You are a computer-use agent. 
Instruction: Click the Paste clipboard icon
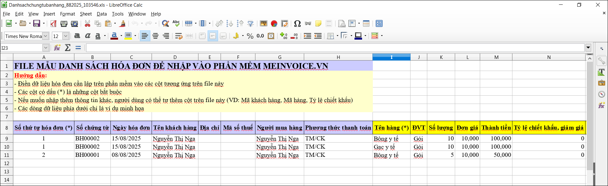(x=108, y=23)
